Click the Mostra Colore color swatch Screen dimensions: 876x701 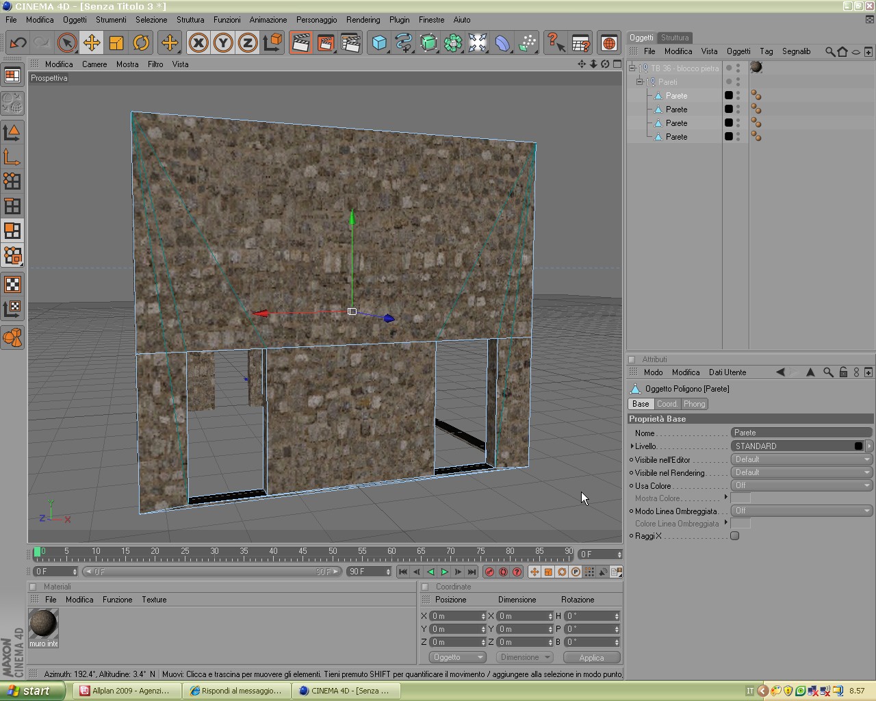pos(740,498)
